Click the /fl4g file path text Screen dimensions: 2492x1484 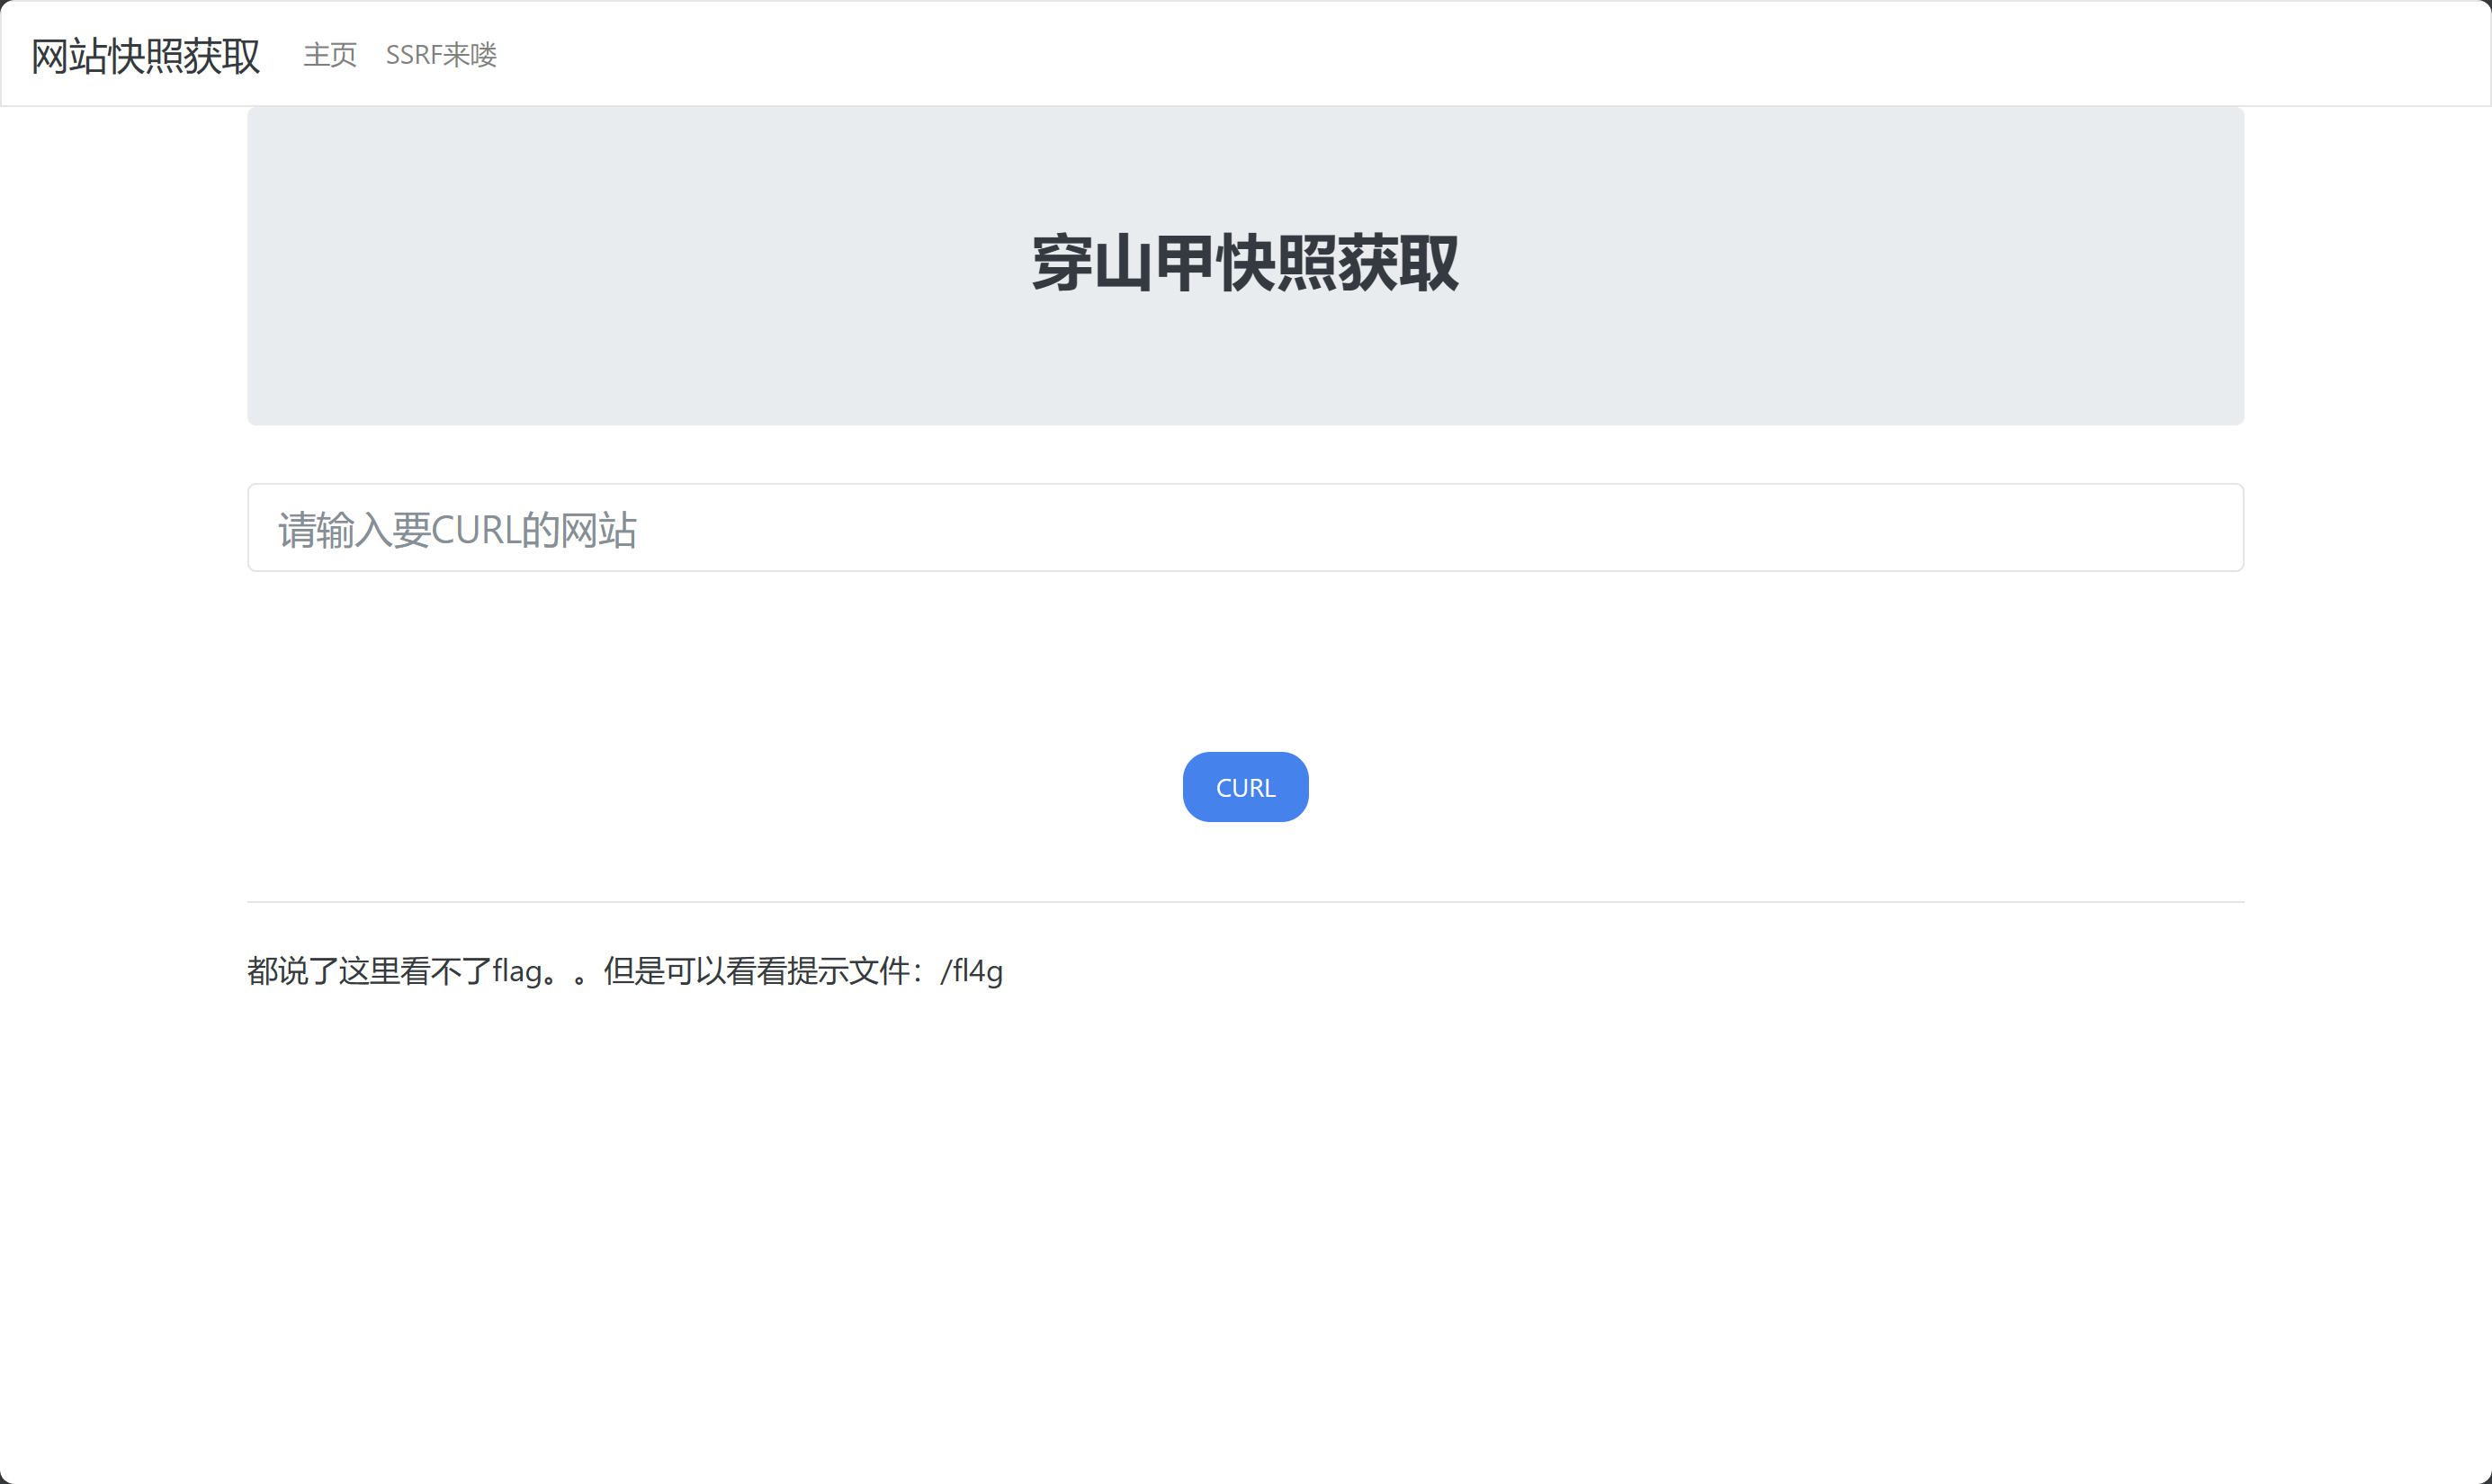971,971
